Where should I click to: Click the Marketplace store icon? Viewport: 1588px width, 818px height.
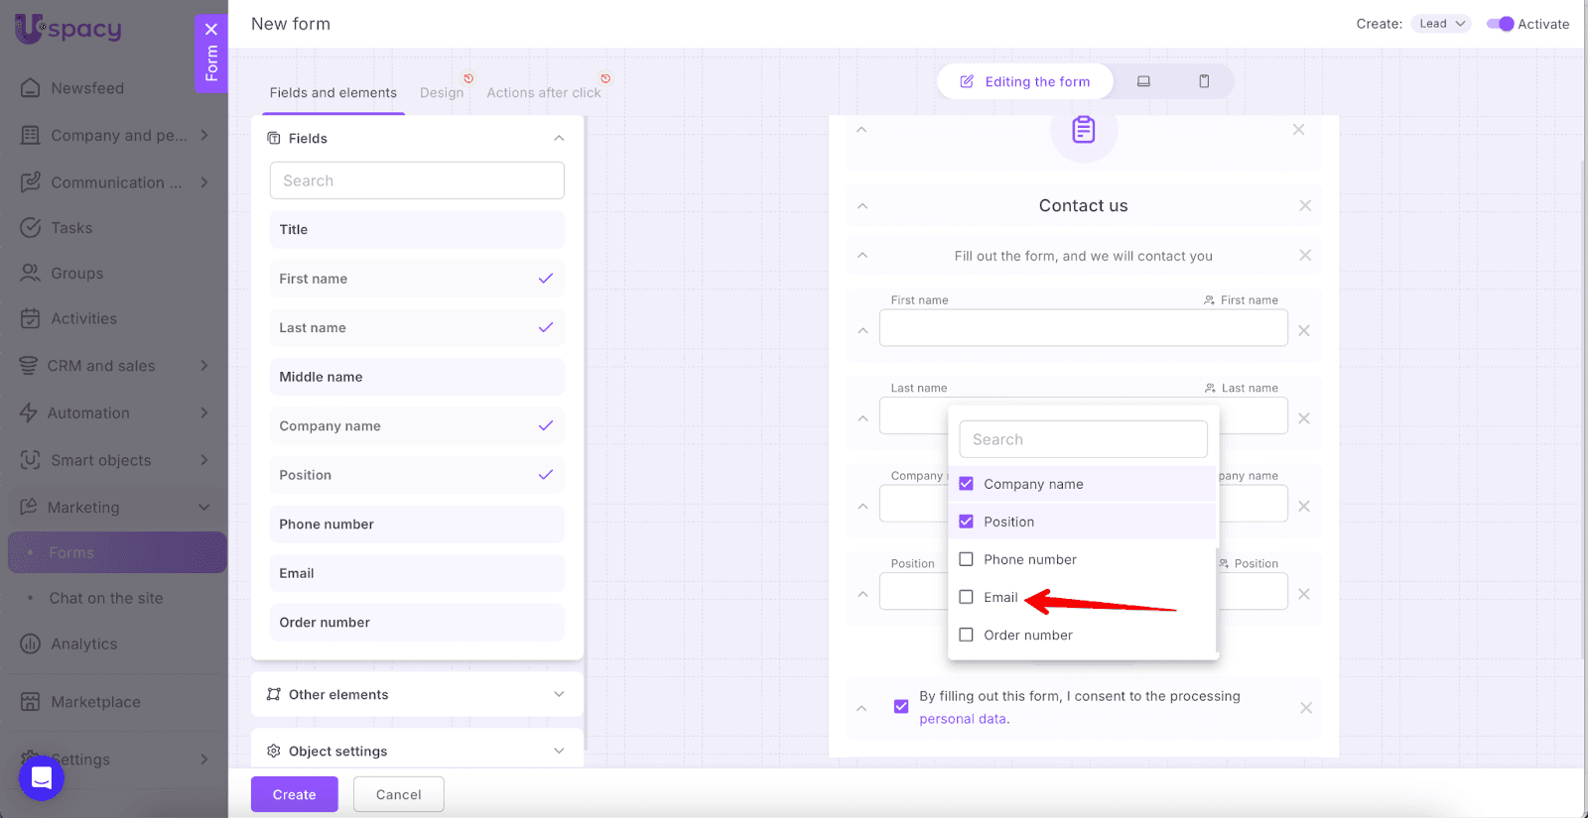click(31, 702)
